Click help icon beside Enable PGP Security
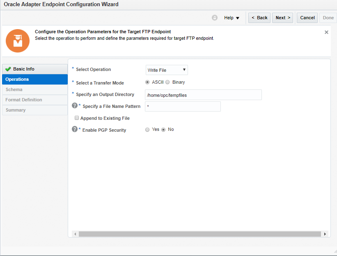The width and height of the screenshot is (337, 256). click(75, 129)
